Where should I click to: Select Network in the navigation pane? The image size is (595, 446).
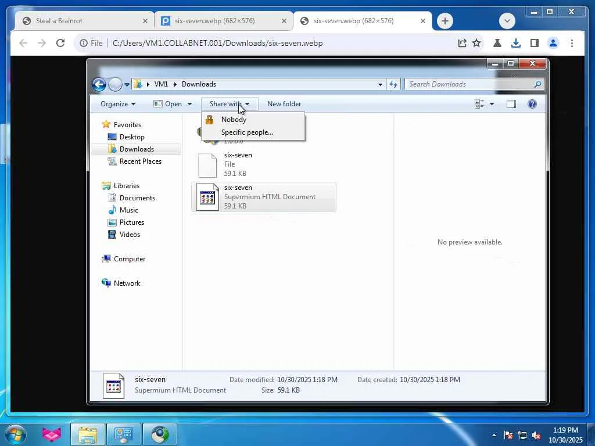pyautogui.click(x=121, y=283)
